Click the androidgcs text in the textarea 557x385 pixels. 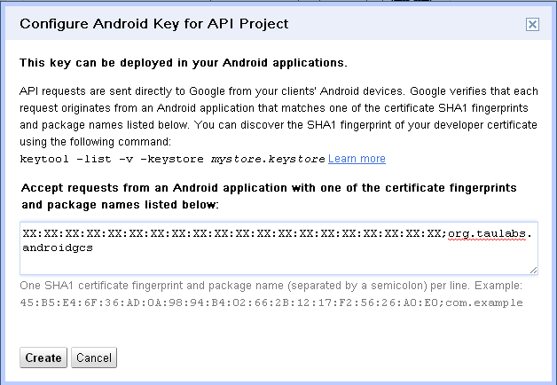point(58,247)
